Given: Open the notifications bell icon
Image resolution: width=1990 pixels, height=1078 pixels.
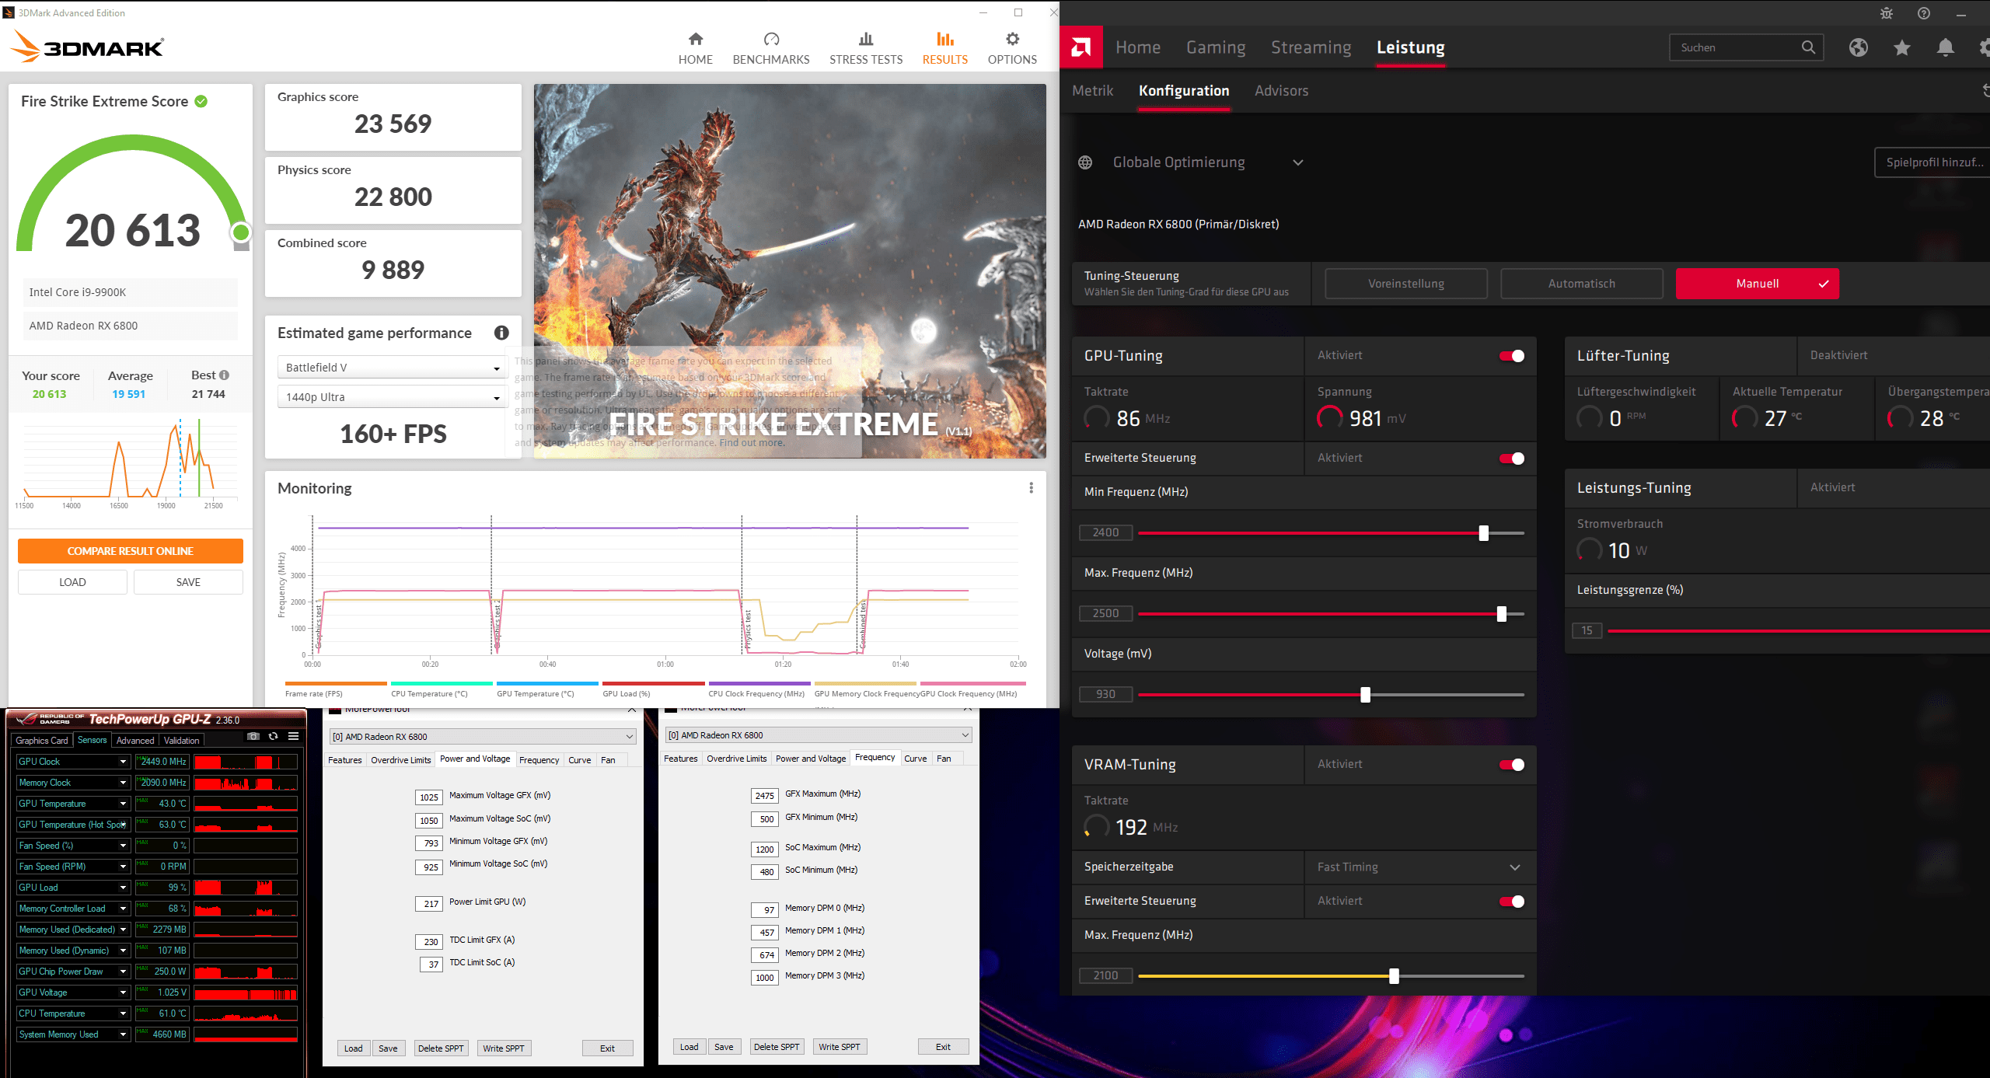Looking at the screenshot, I should click(x=1945, y=47).
